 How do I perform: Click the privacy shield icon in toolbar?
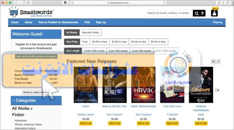pyautogui.click(x=65, y=3)
